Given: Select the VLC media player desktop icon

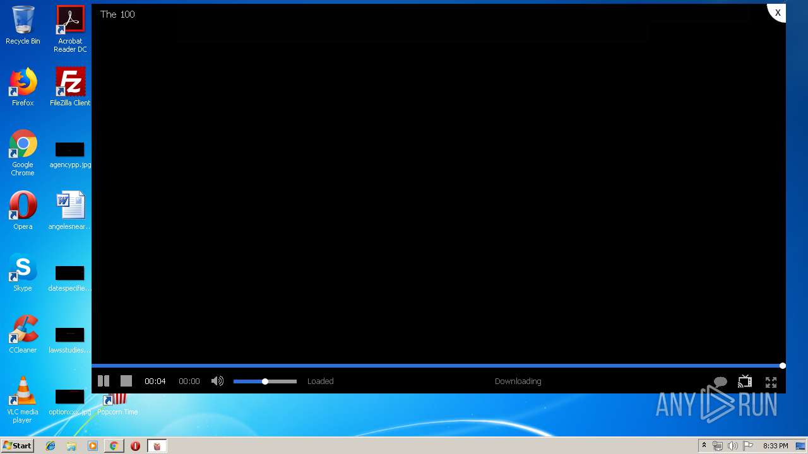Looking at the screenshot, I should 23,400.
